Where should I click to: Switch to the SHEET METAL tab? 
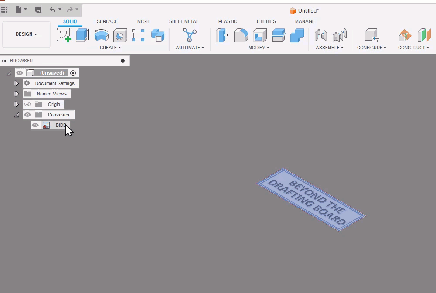point(184,21)
